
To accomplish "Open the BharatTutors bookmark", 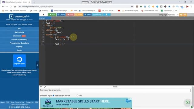I will [60, 11].
